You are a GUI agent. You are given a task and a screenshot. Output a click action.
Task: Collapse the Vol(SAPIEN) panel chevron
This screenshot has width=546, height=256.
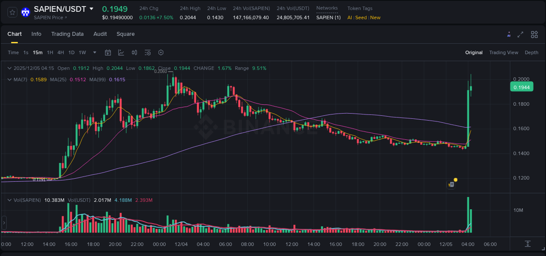[x=9, y=200]
